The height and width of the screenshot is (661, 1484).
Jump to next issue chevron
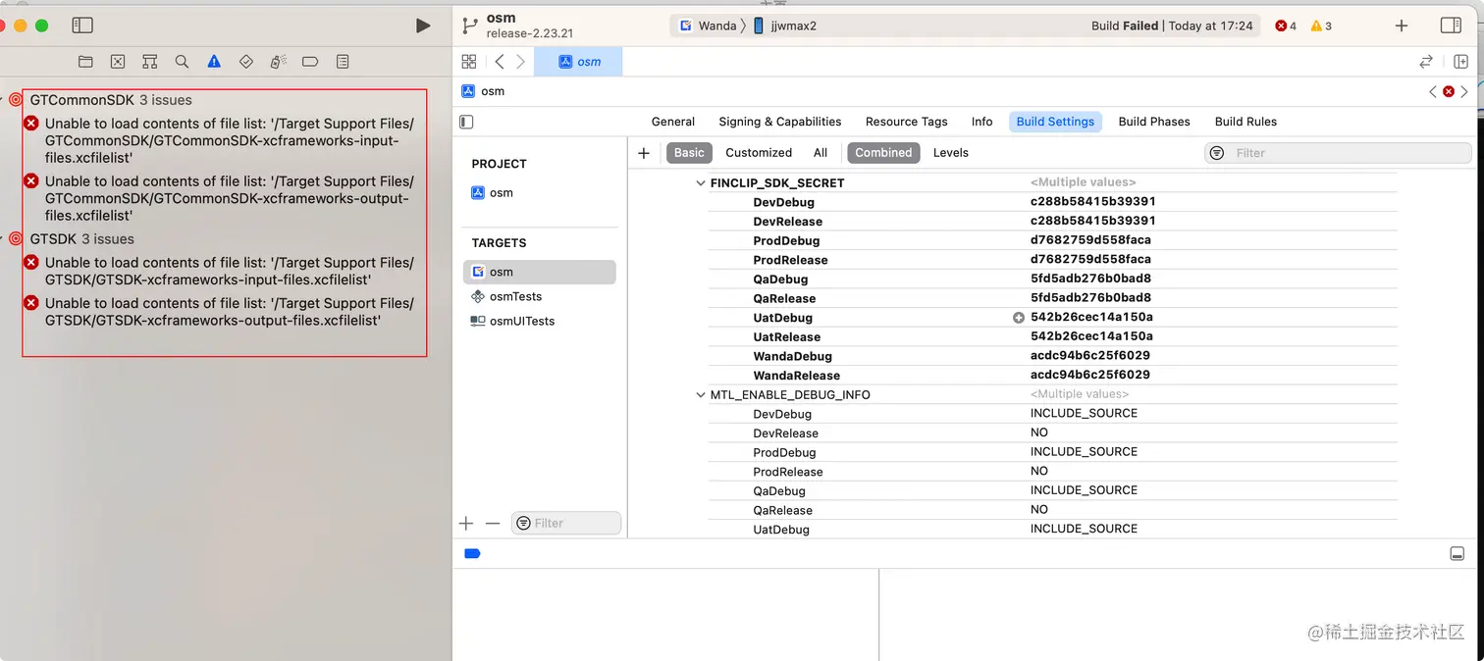[x=1464, y=91]
